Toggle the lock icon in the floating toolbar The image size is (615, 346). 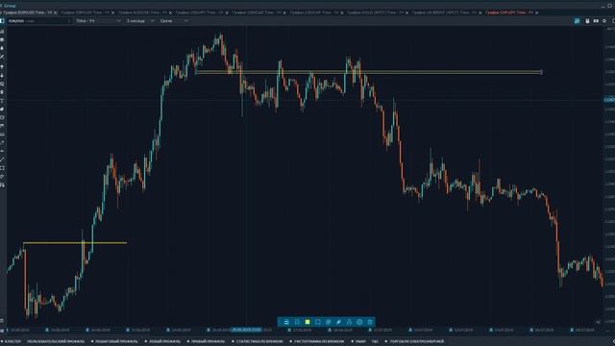349,322
